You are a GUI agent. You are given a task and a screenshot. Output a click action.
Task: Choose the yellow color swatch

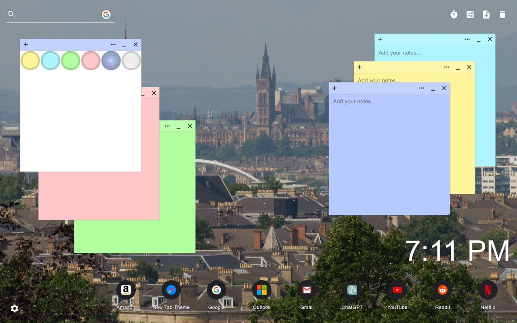[x=30, y=61]
